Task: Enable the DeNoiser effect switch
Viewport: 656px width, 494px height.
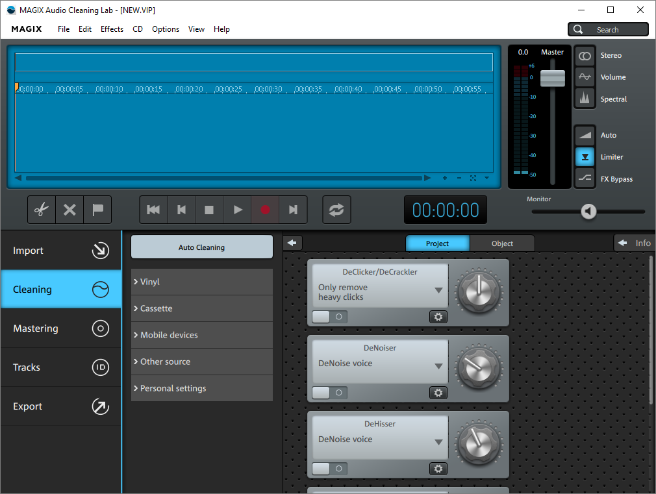Action: tap(330, 393)
